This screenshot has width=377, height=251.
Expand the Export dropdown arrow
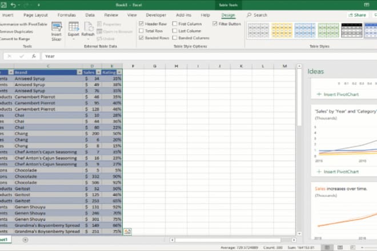coord(74,39)
